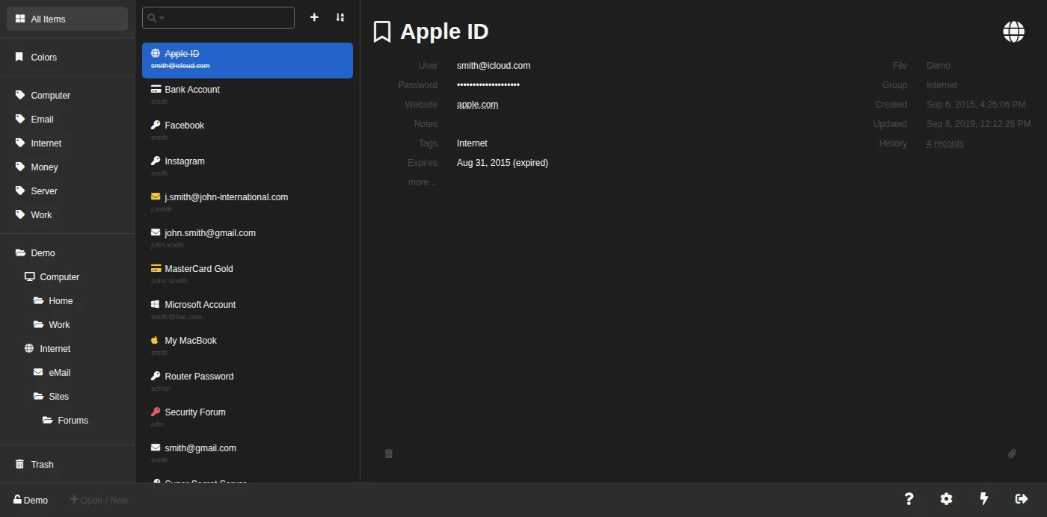
Task: Expand additional fields via more…
Action: (423, 182)
